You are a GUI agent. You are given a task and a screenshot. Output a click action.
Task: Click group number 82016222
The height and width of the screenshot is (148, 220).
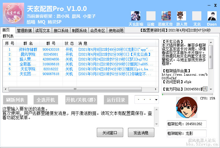click(x=51, y=69)
